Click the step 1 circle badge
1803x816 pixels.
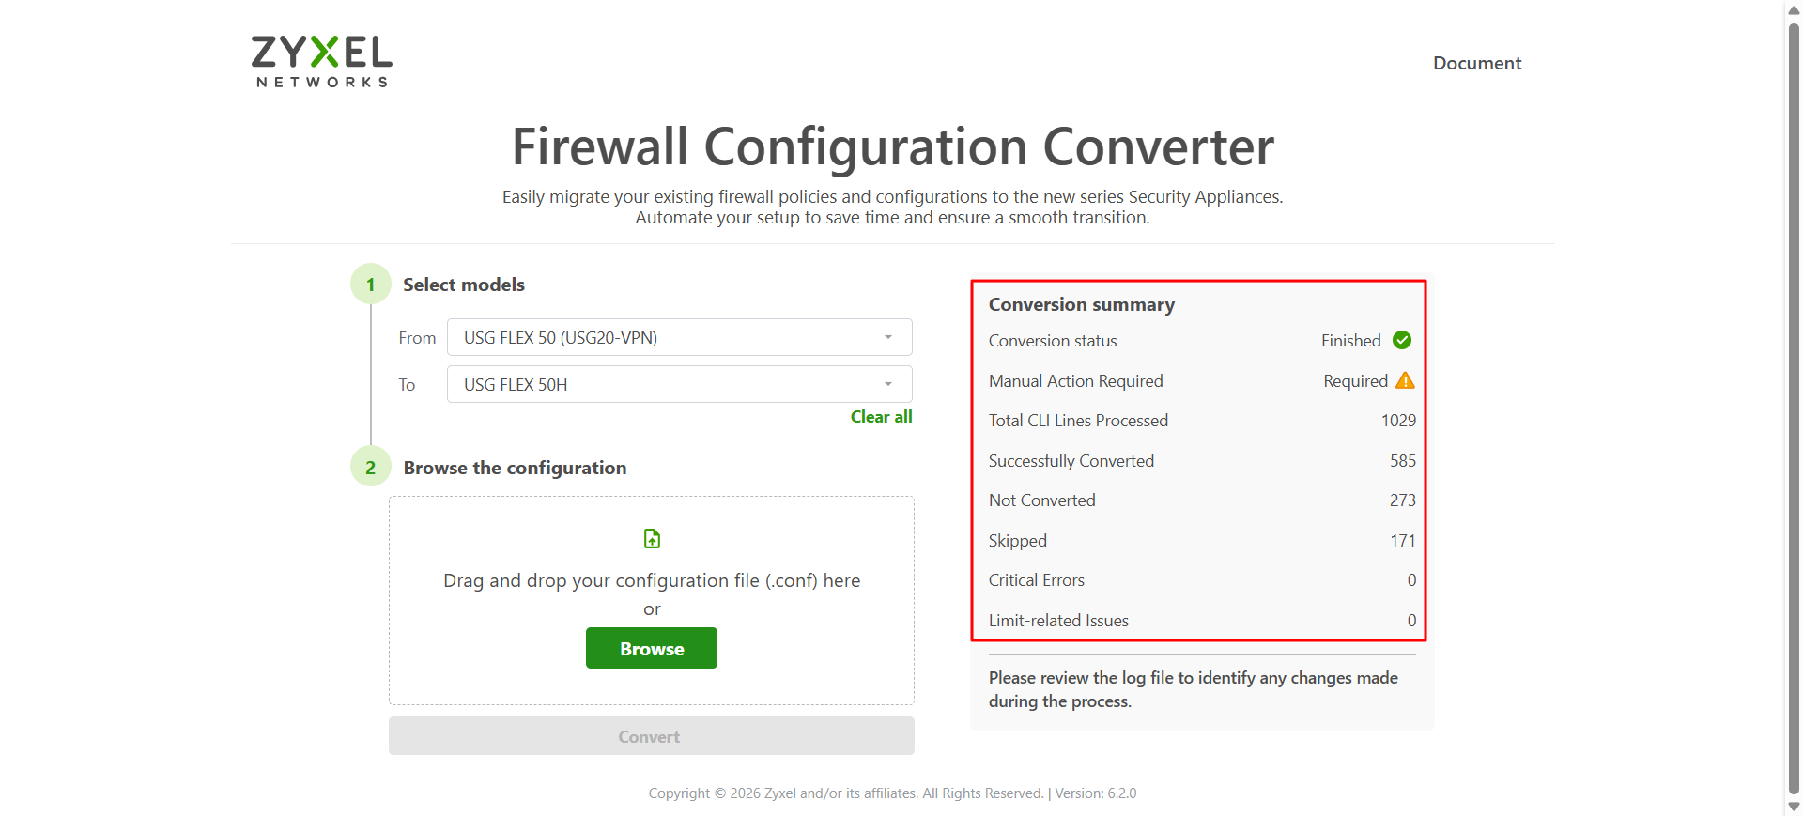coord(371,284)
